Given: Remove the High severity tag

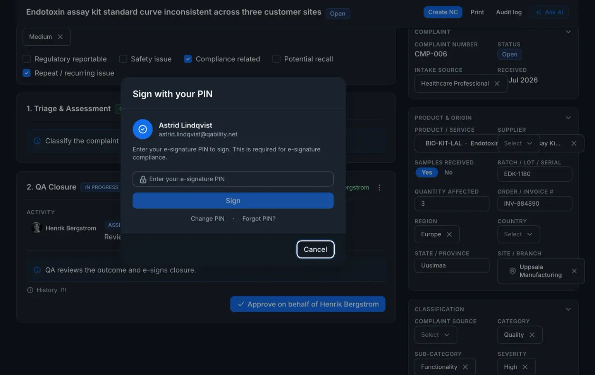Looking at the screenshot, I should click(x=525, y=367).
